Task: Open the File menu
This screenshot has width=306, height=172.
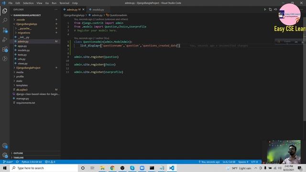Action: click(11, 3)
